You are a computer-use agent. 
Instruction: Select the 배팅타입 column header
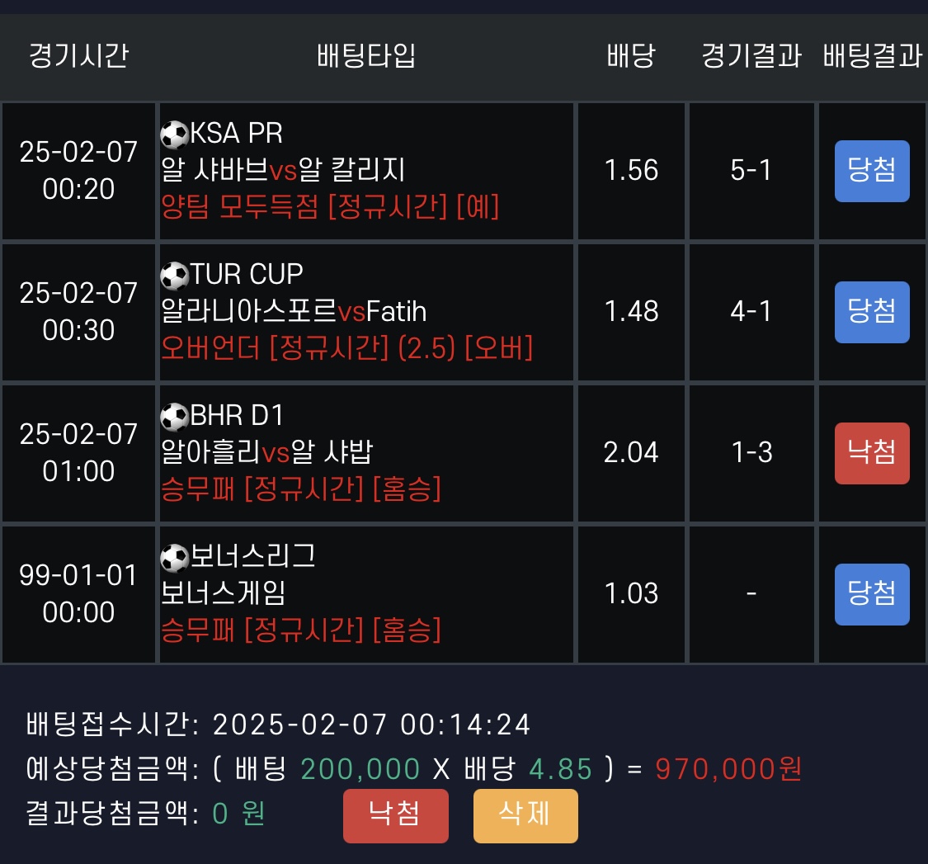(366, 56)
